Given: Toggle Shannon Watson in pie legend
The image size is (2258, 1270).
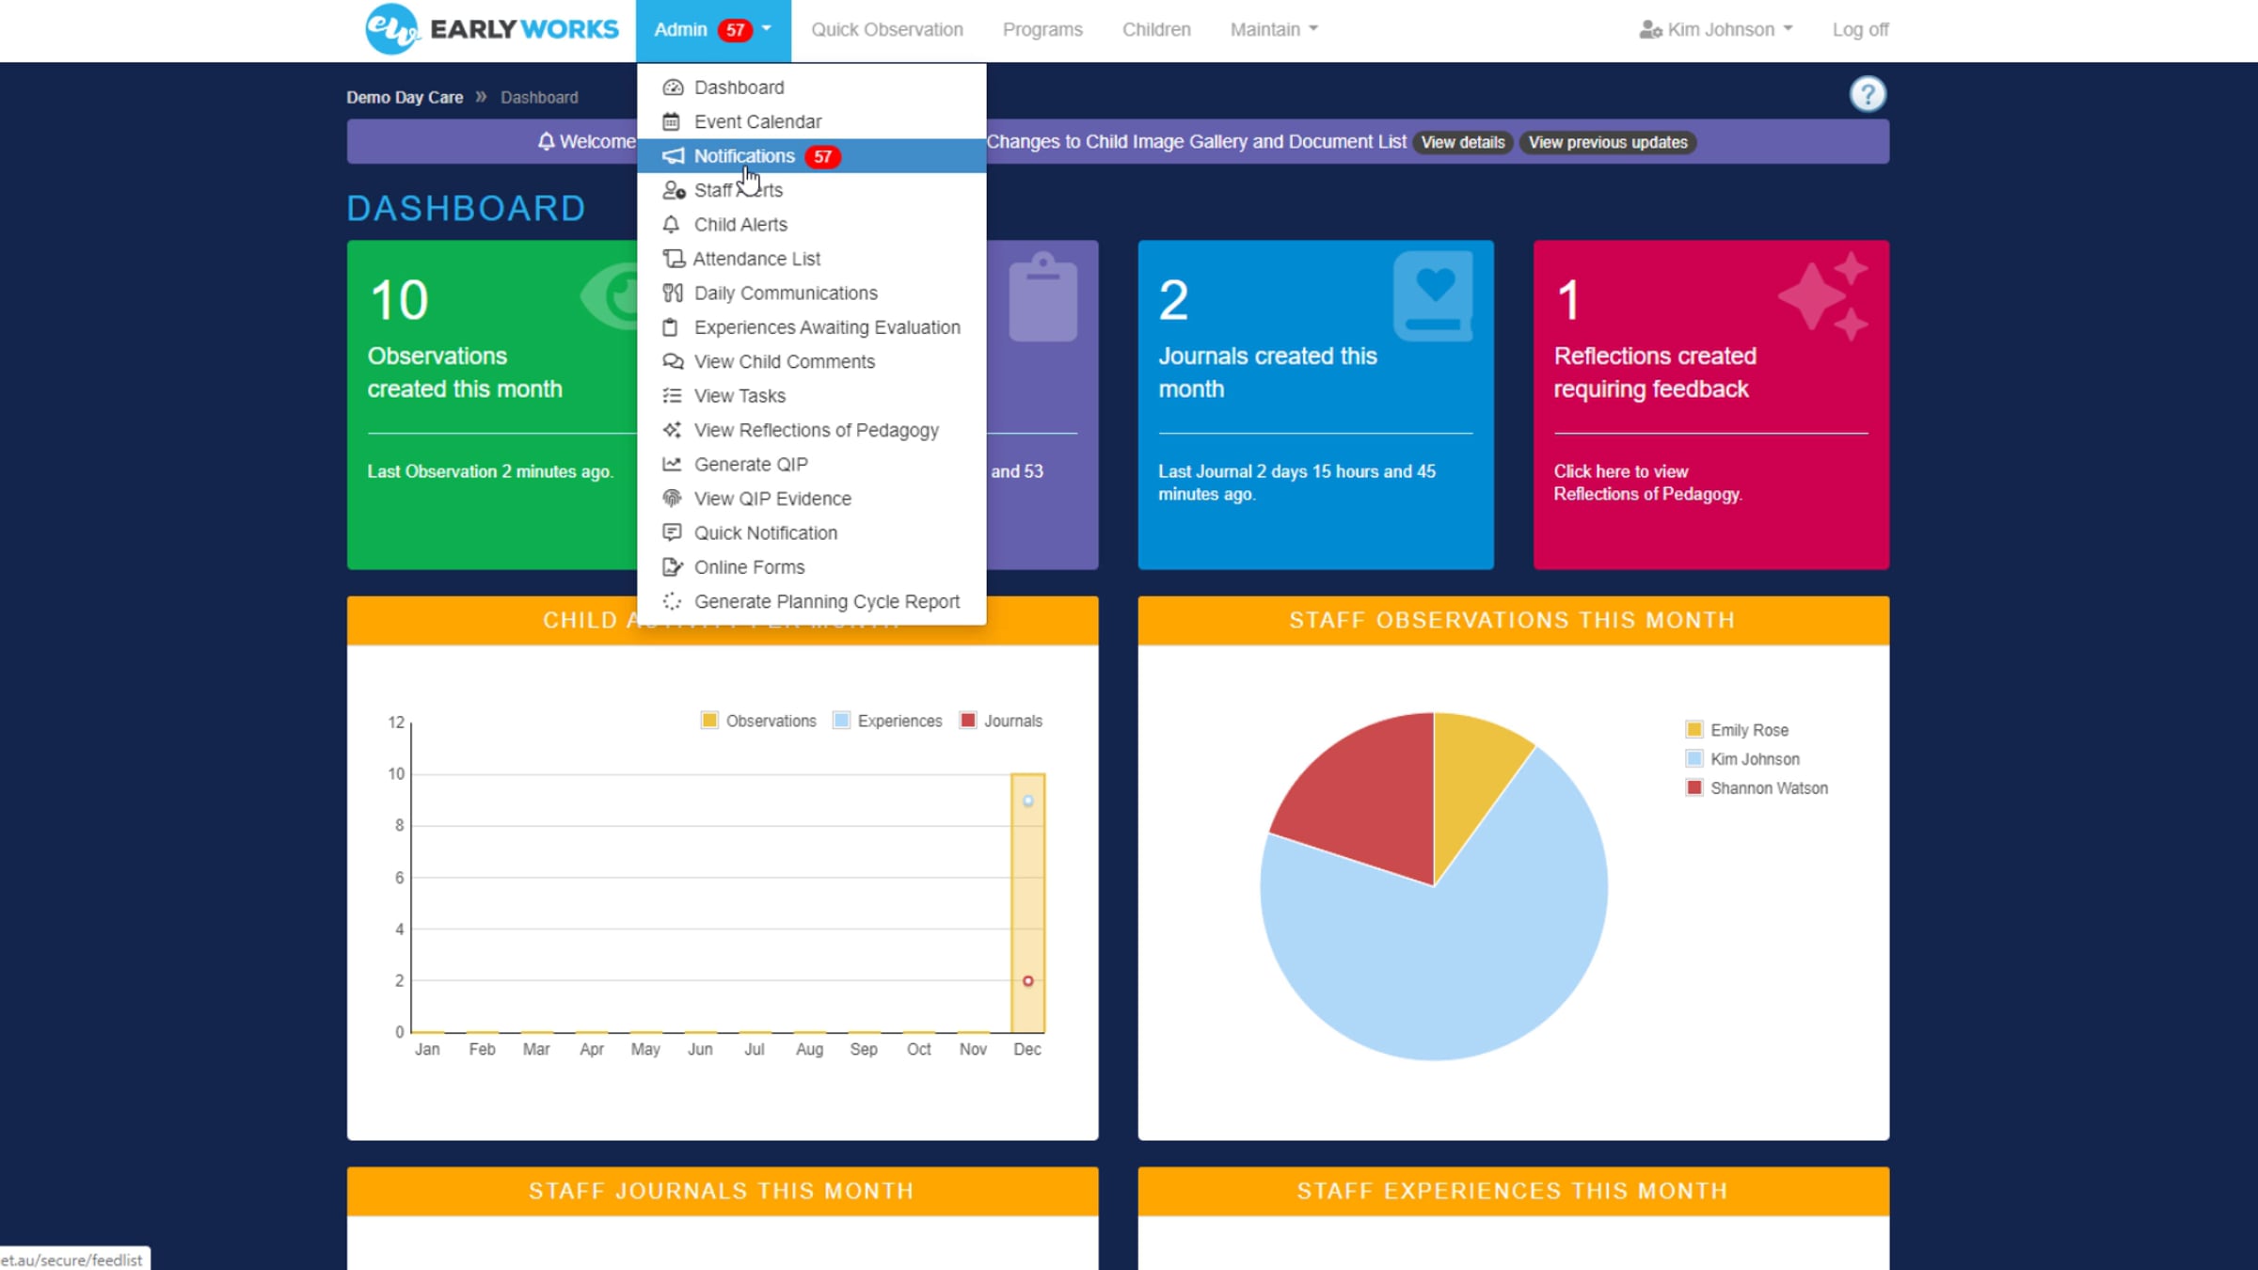Looking at the screenshot, I should click(1757, 788).
